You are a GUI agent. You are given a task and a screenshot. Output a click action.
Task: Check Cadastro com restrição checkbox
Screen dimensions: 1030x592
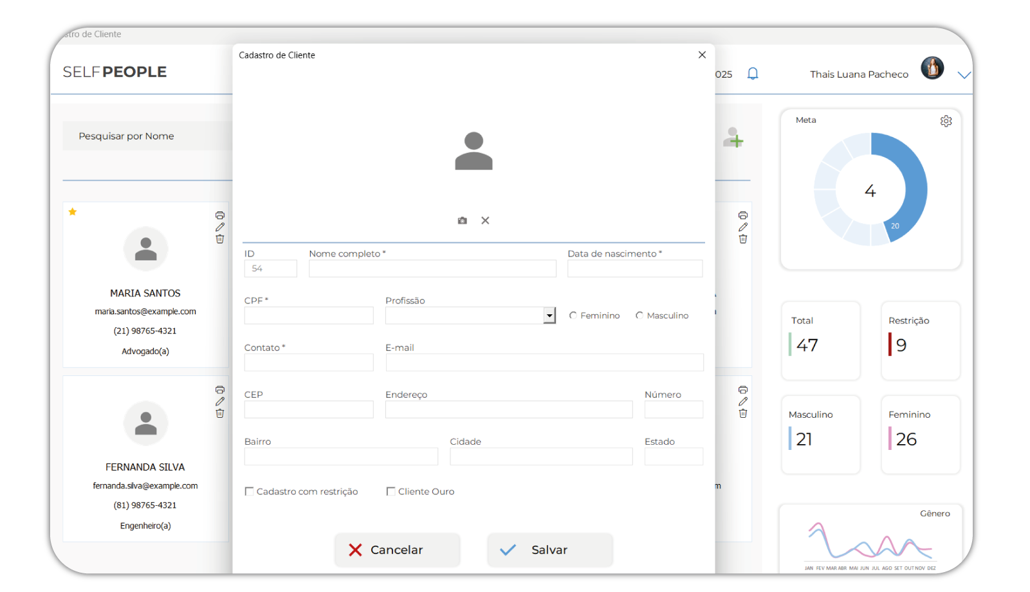click(250, 491)
